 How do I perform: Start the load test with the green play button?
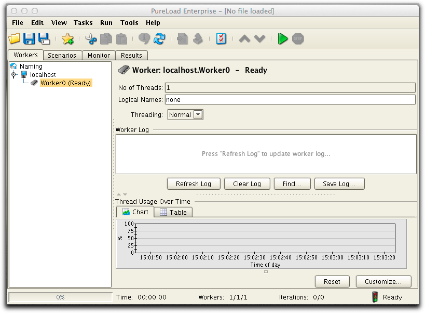click(282, 38)
